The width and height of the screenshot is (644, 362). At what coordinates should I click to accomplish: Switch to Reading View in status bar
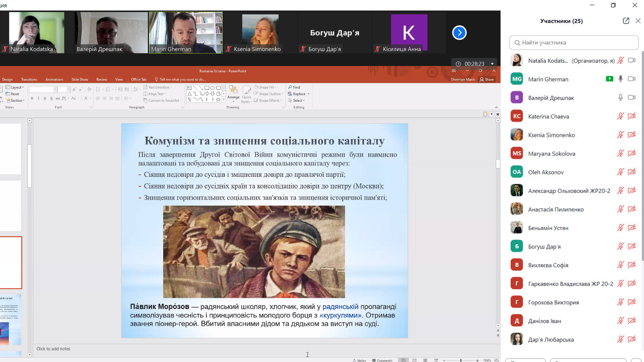pos(425,360)
